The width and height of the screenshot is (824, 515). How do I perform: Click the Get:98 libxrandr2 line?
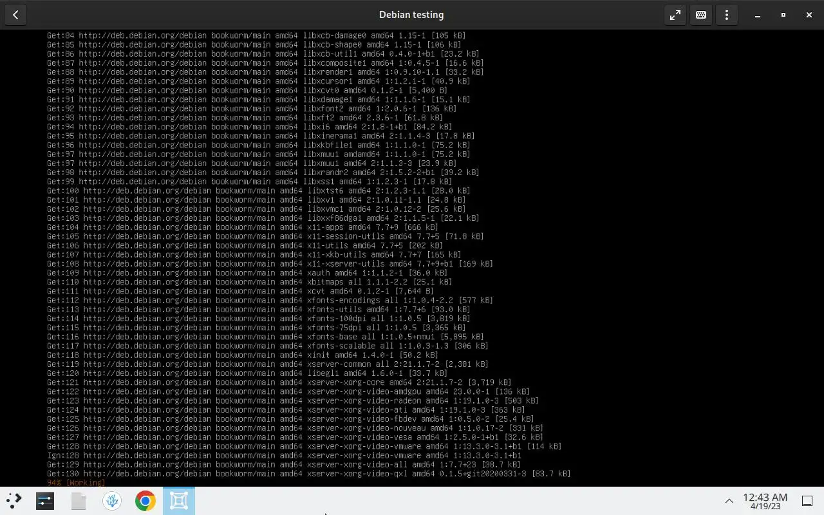[263, 173]
